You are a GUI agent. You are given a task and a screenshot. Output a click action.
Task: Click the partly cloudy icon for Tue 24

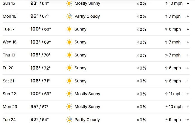point(69,120)
